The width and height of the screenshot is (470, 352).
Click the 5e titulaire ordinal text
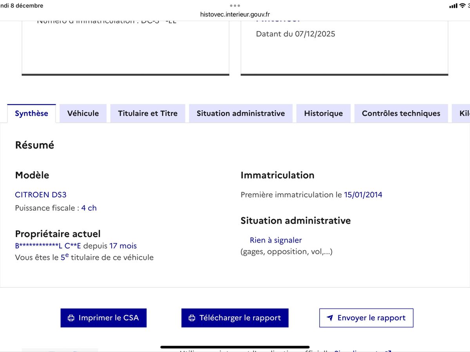(65, 257)
